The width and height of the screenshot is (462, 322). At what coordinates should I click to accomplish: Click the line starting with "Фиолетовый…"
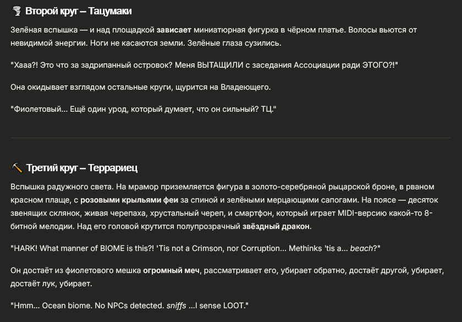pos(143,109)
